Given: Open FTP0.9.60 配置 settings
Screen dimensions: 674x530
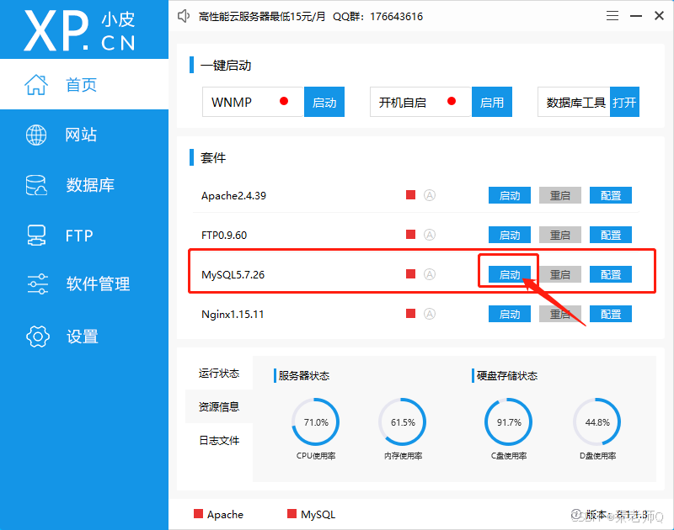Looking at the screenshot, I should click(x=610, y=235).
